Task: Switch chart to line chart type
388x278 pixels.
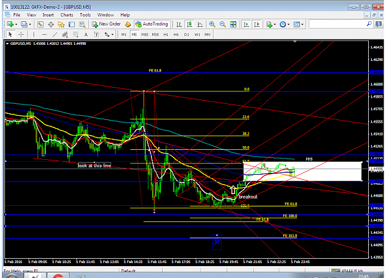Action: coord(200,24)
